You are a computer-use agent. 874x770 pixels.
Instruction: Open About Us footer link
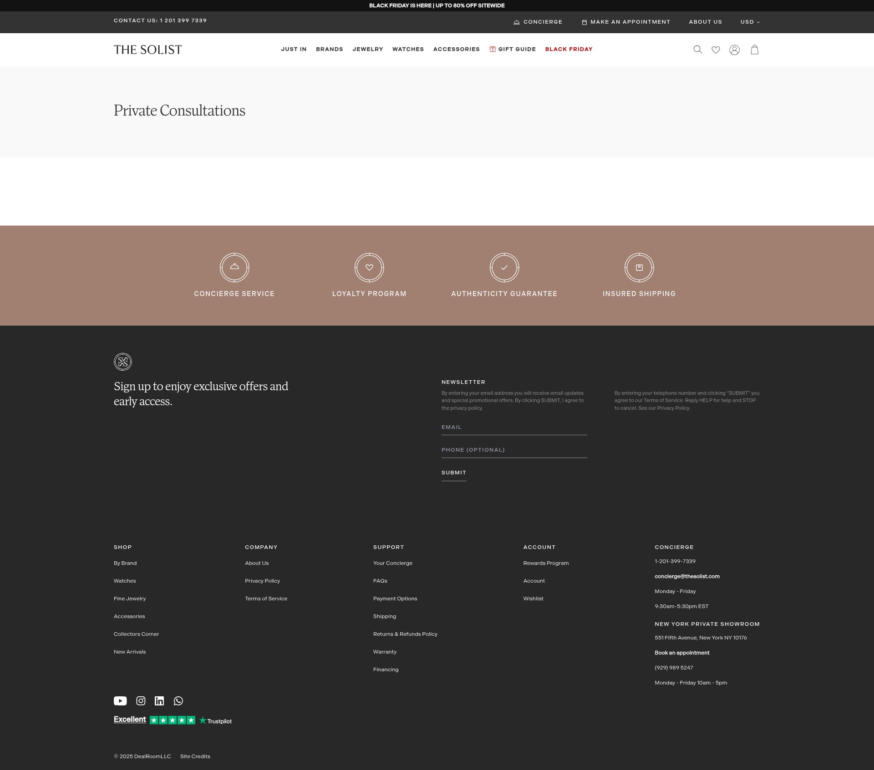(257, 563)
